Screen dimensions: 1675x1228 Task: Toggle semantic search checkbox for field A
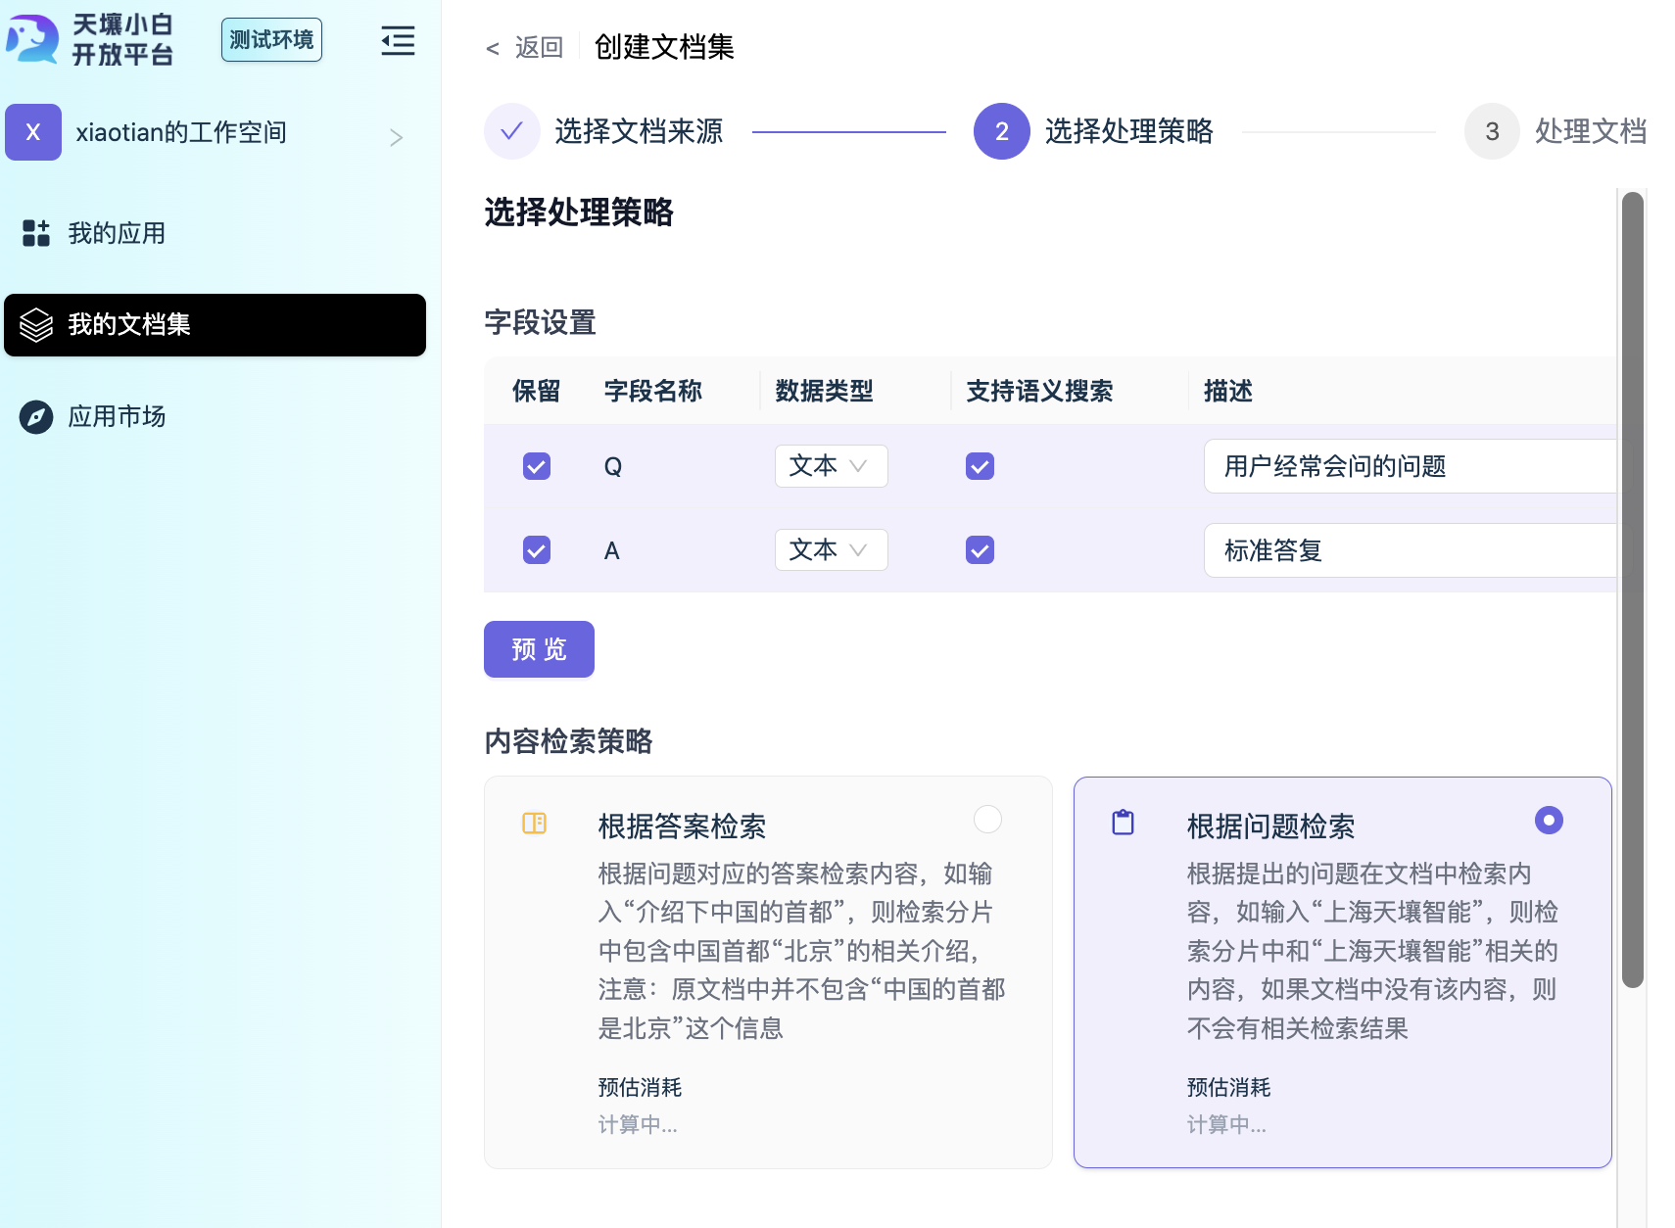(x=981, y=550)
